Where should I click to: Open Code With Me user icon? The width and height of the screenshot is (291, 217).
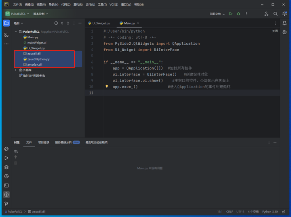click(266, 14)
